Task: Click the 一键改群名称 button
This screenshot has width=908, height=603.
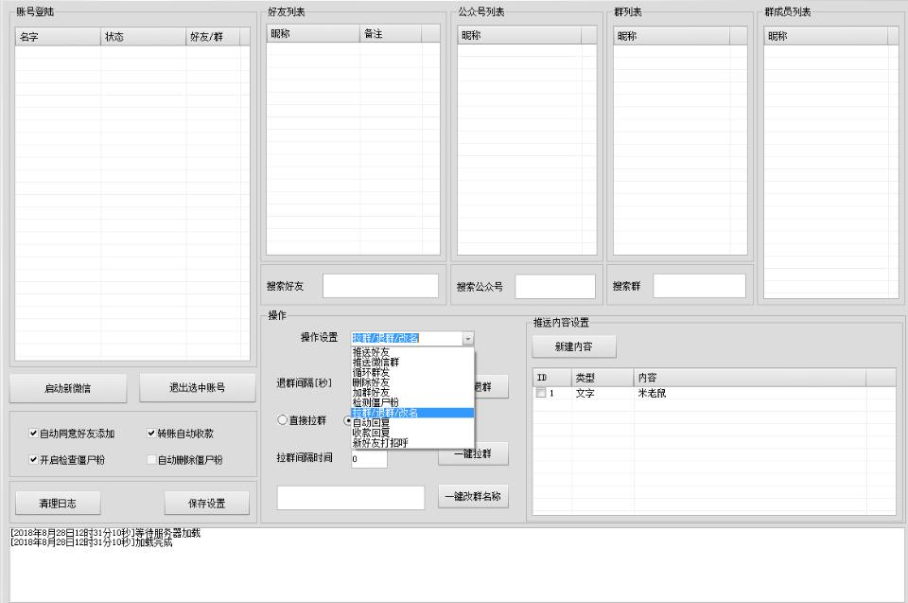Action: 473,496
